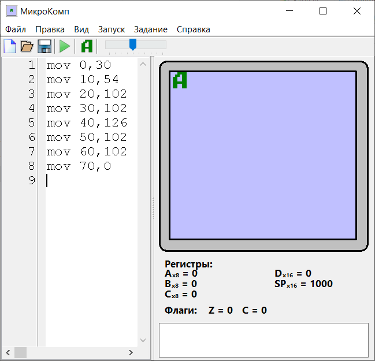
Task: Open the Справка menu
Action: [193, 29]
